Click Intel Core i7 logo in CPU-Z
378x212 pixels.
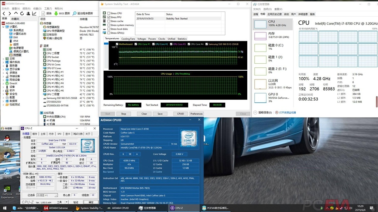coord(88,145)
